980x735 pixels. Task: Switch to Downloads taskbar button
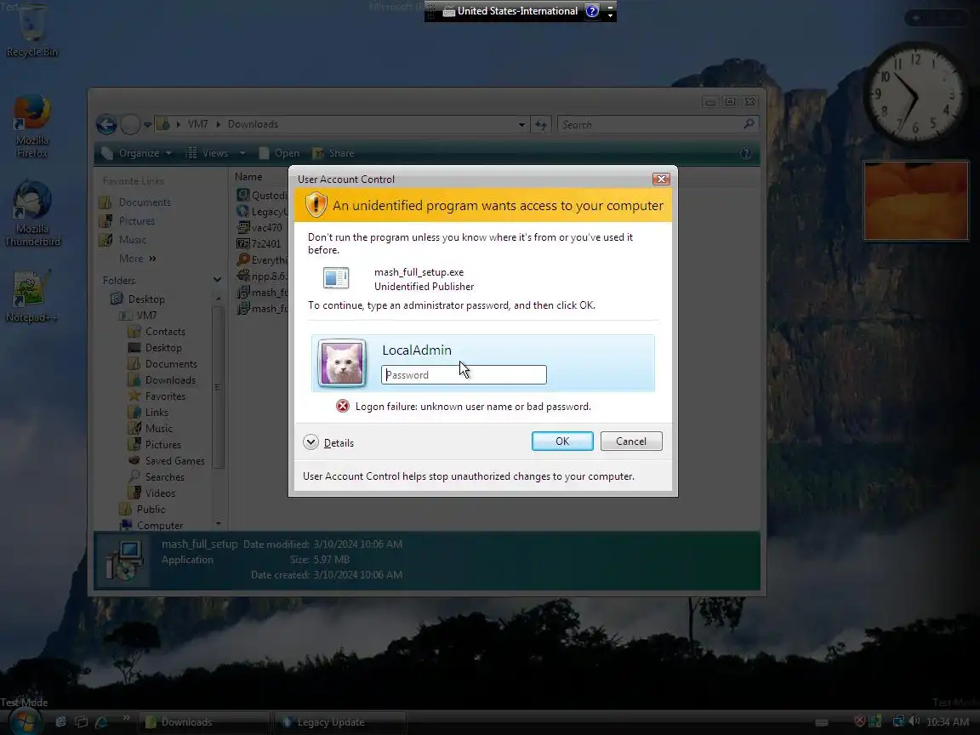tap(203, 722)
